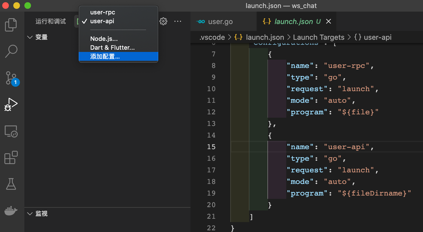The image size is (423, 232).
Task: Open debug view more actions ellipsis
Action: tap(178, 21)
